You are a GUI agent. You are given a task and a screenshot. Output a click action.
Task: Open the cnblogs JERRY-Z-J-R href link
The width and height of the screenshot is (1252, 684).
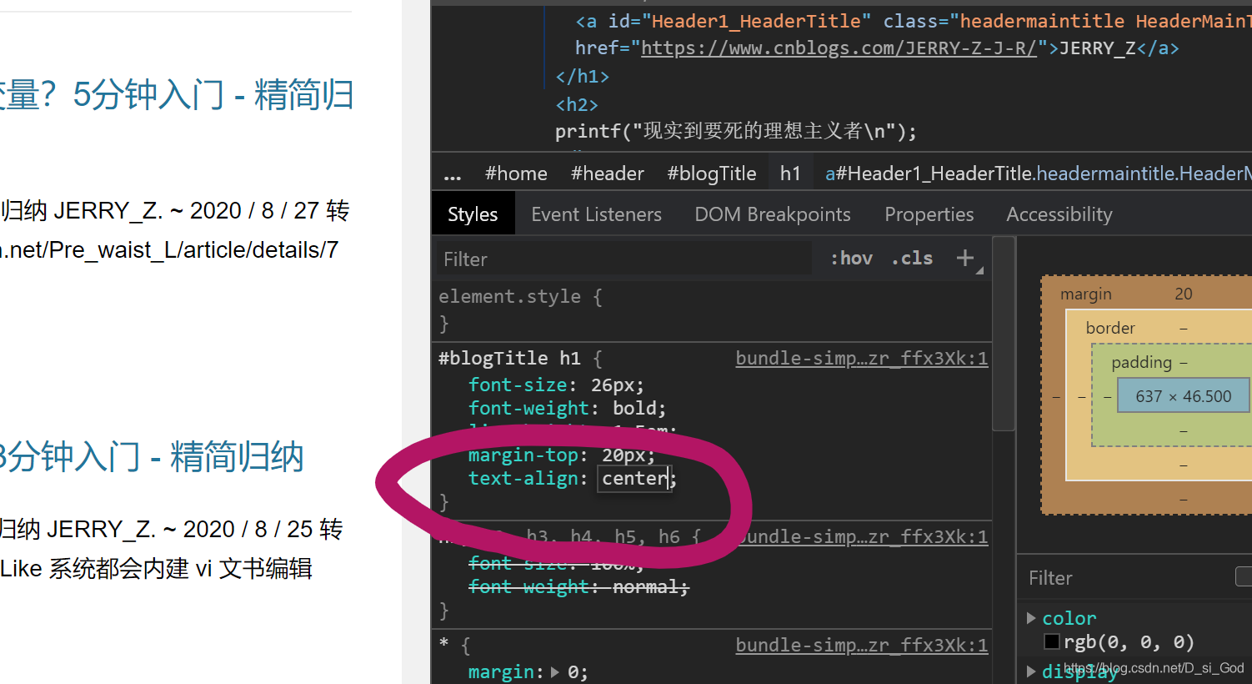(x=839, y=48)
